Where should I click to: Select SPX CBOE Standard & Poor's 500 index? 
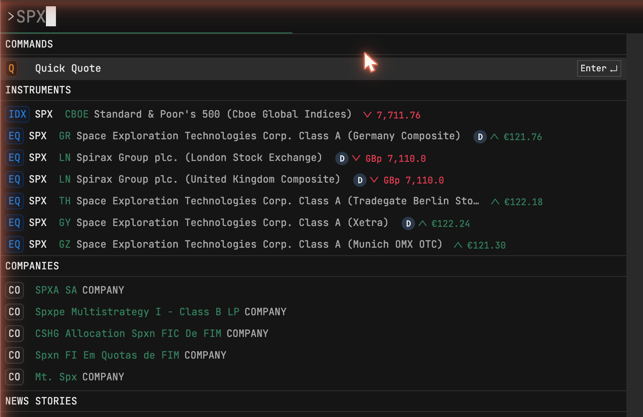click(313, 114)
